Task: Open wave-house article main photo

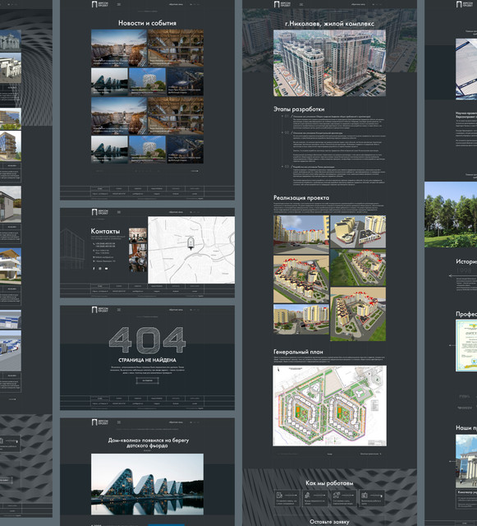Action: pyautogui.click(x=147, y=484)
